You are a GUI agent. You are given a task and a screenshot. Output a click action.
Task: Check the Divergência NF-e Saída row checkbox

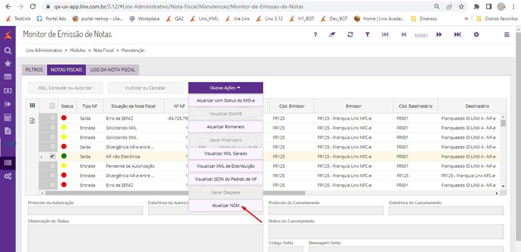[53, 147]
